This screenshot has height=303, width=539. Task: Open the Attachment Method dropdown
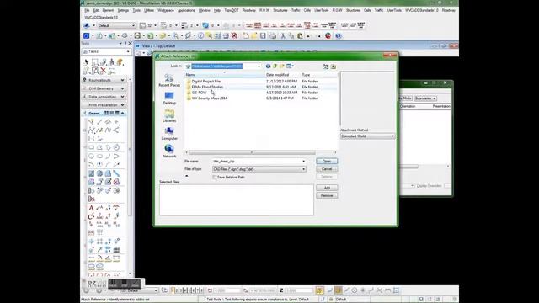(x=392, y=136)
